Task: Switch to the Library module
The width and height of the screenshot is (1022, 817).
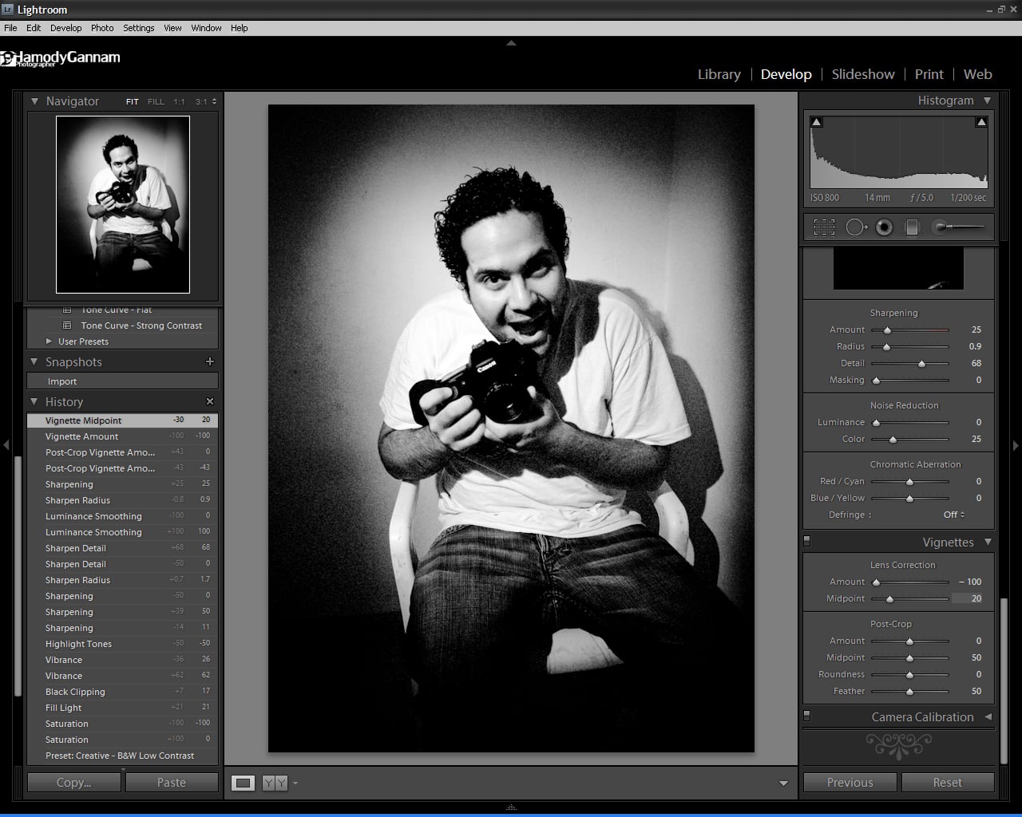Action: [x=719, y=74]
